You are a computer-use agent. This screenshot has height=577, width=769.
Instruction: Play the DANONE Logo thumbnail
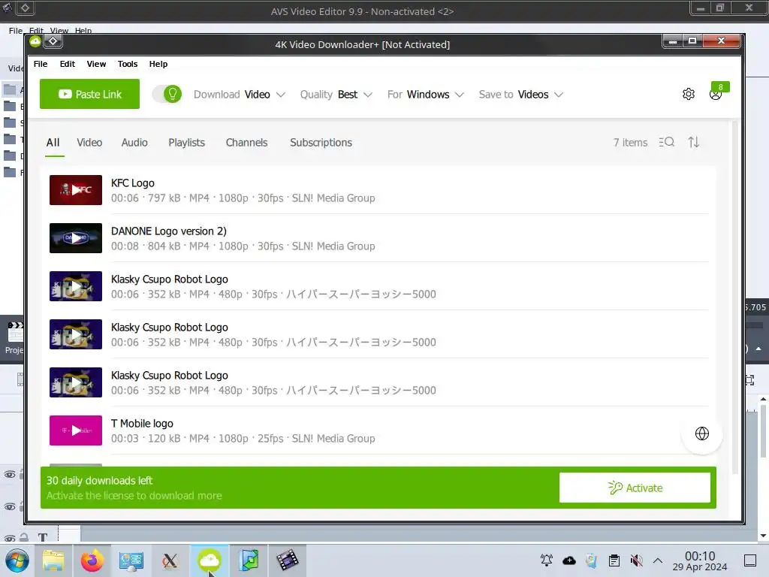pyautogui.click(x=76, y=238)
